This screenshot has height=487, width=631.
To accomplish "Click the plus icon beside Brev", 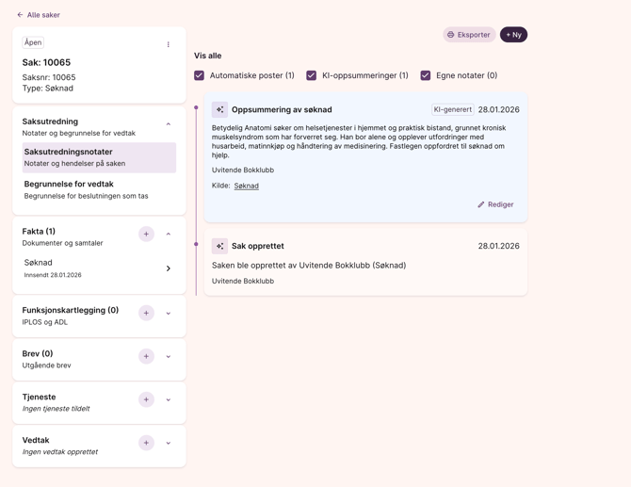I will [146, 356].
